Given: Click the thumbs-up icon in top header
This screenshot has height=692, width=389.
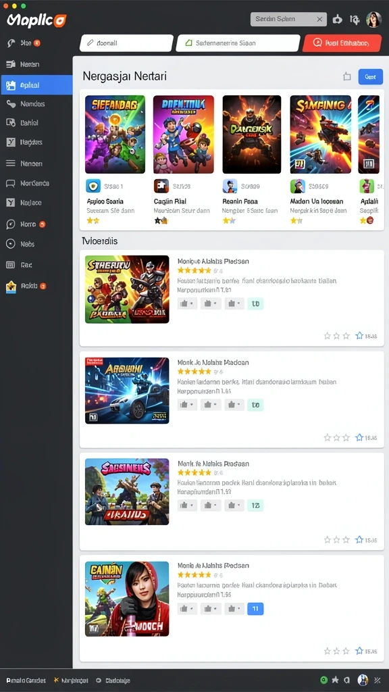Looking at the screenshot, I should point(338,20).
